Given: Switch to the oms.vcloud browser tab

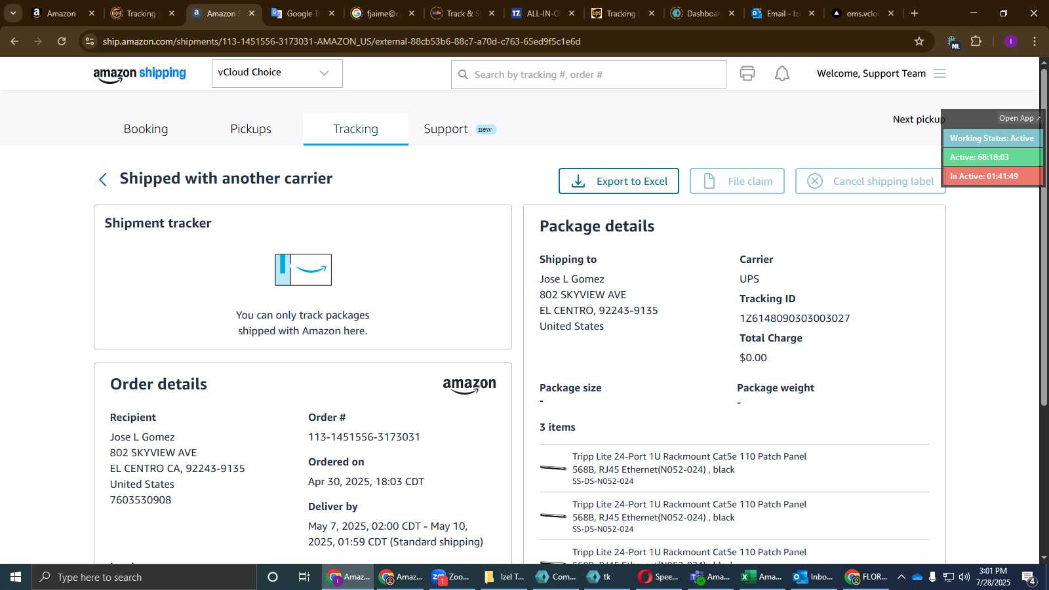Looking at the screenshot, I should [x=863, y=13].
